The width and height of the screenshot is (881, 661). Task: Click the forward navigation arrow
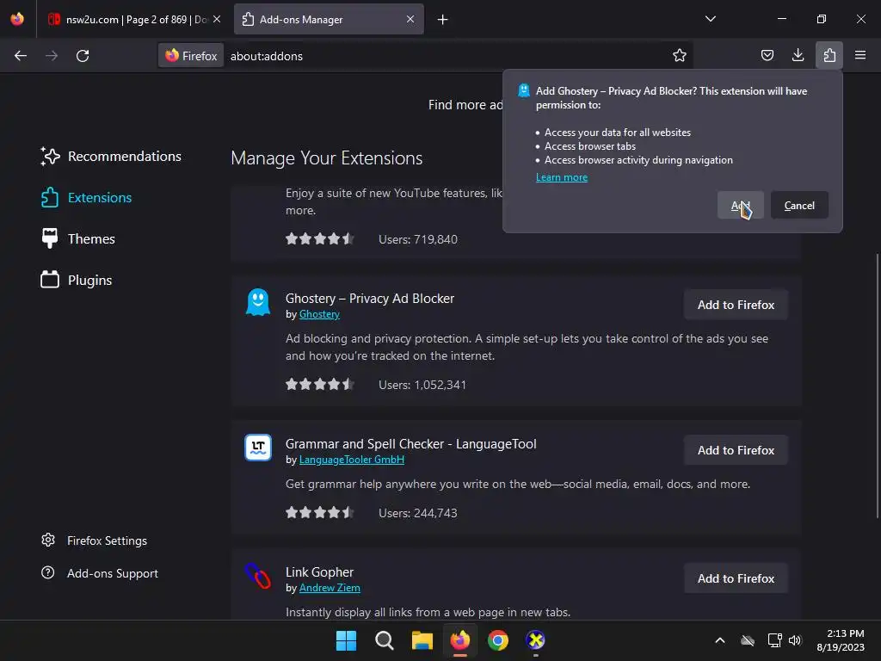pos(52,56)
